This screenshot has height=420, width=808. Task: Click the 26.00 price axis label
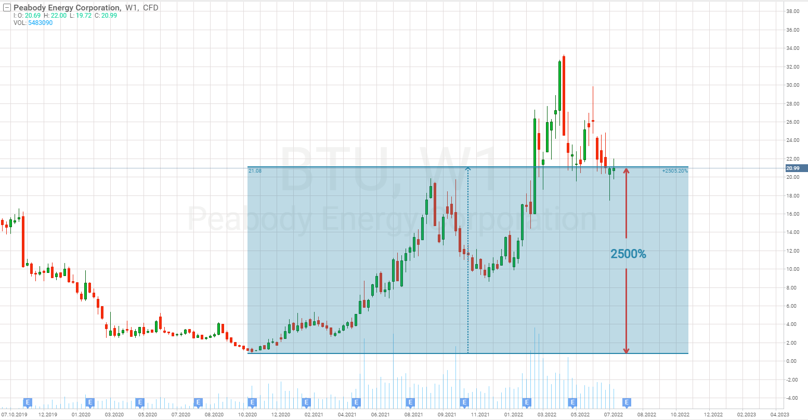point(792,122)
